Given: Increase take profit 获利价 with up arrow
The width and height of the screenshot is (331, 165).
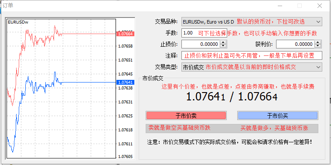Looking at the screenshot, I should click(318, 42).
